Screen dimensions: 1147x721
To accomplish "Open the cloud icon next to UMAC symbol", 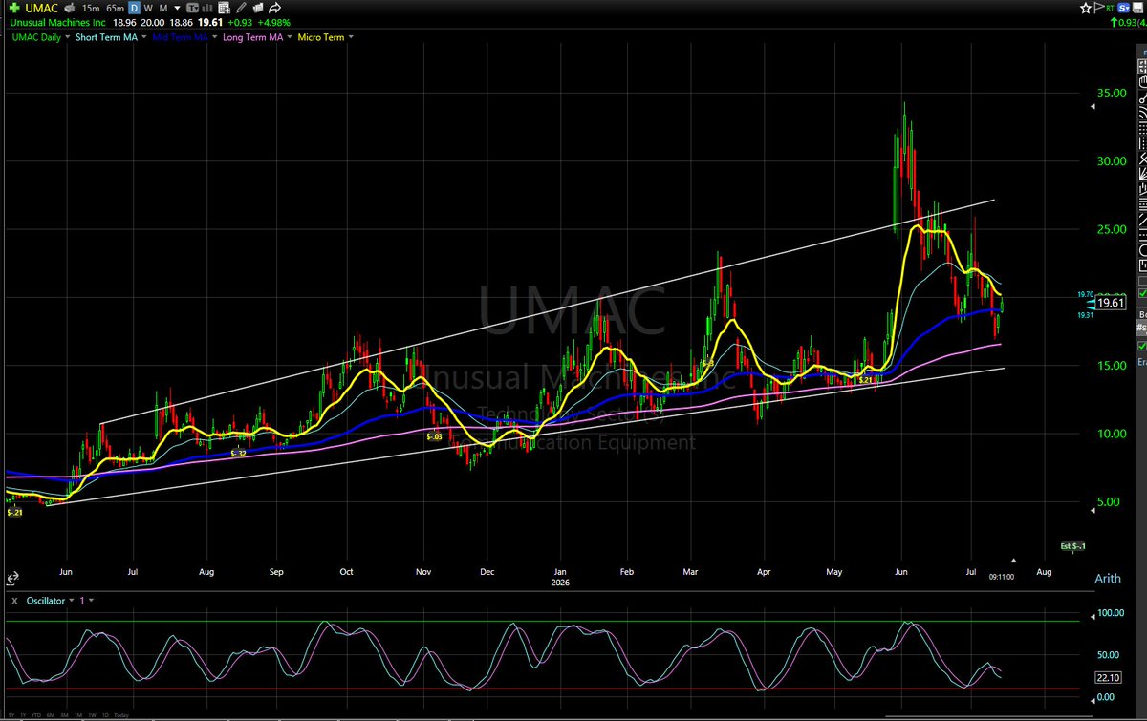I will pos(69,8).
